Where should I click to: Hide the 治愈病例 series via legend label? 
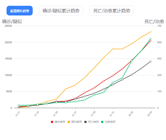(x=110, y=122)
